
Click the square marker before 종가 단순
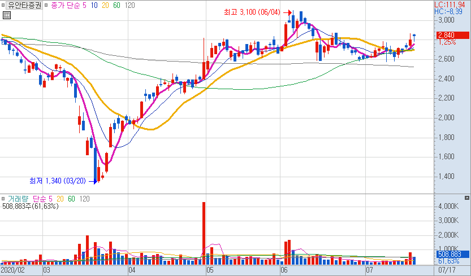(x=46, y=5)
